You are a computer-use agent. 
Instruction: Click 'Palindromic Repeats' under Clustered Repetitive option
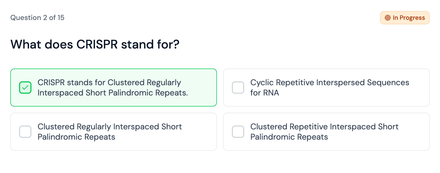289,137
